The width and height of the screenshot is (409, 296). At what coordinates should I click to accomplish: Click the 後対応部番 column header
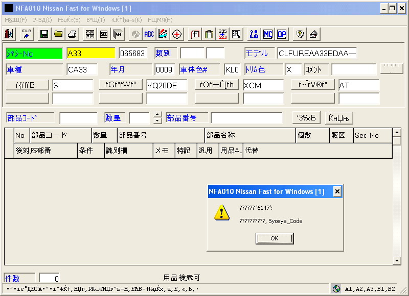46,151
